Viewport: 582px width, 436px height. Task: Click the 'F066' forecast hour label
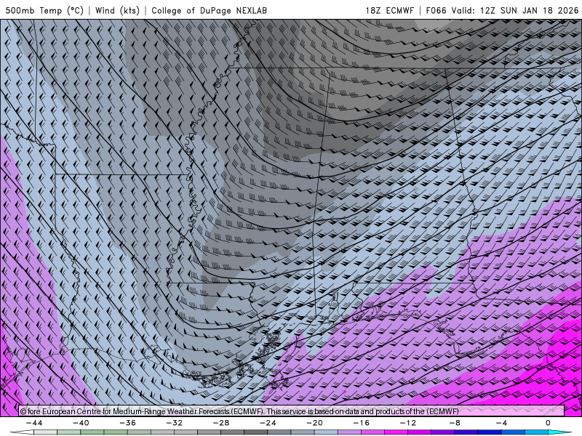tap(436, 10)
